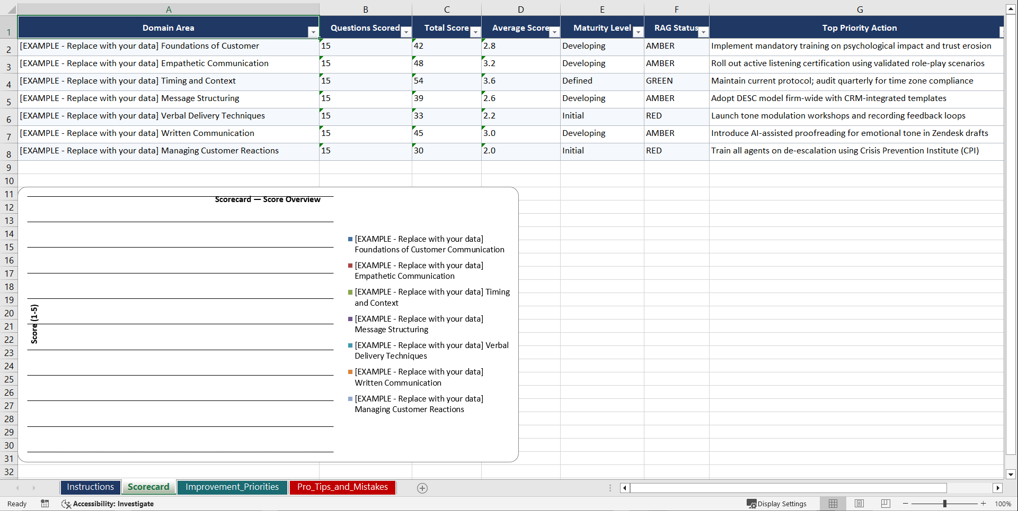This screenshot has width=1018, height=511.
Task: Open the Pro_Tips_and_Mistakes sheet tab
Action: [342, 487]
